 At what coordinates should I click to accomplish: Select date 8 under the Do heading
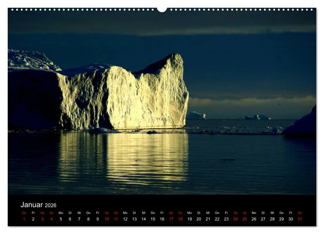[88, 219]
